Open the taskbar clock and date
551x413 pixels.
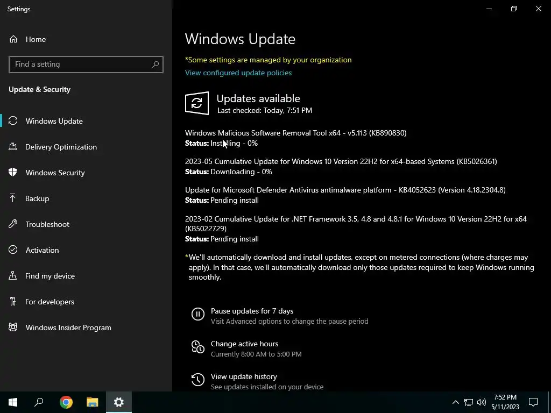pyautogui.click(x=505, y=402)
